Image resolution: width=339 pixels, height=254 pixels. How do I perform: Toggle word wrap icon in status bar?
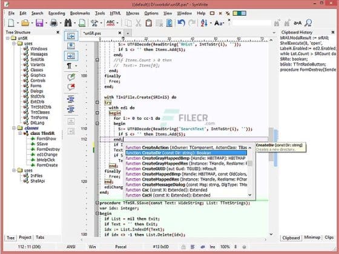click(x=193, y=247)
